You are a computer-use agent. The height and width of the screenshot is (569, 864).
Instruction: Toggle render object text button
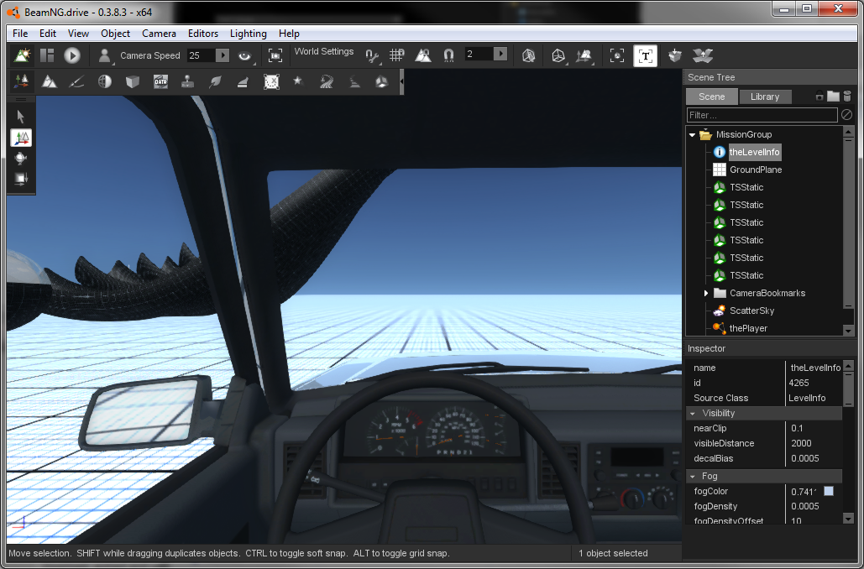click(645, 55)
